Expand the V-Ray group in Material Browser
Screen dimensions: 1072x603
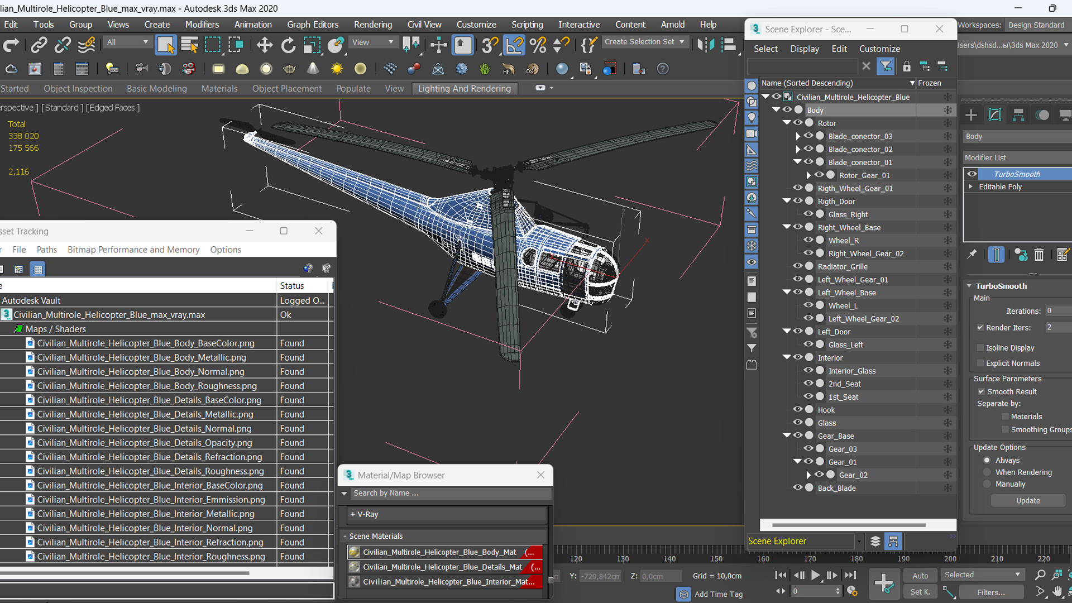353,514
